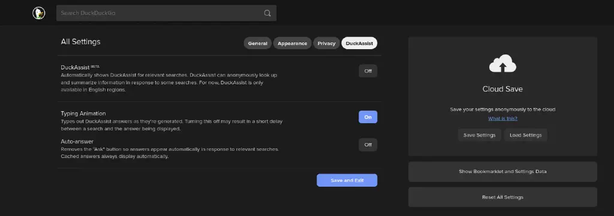
Task: Open the What is this? link
Action: tap(502, 118)
